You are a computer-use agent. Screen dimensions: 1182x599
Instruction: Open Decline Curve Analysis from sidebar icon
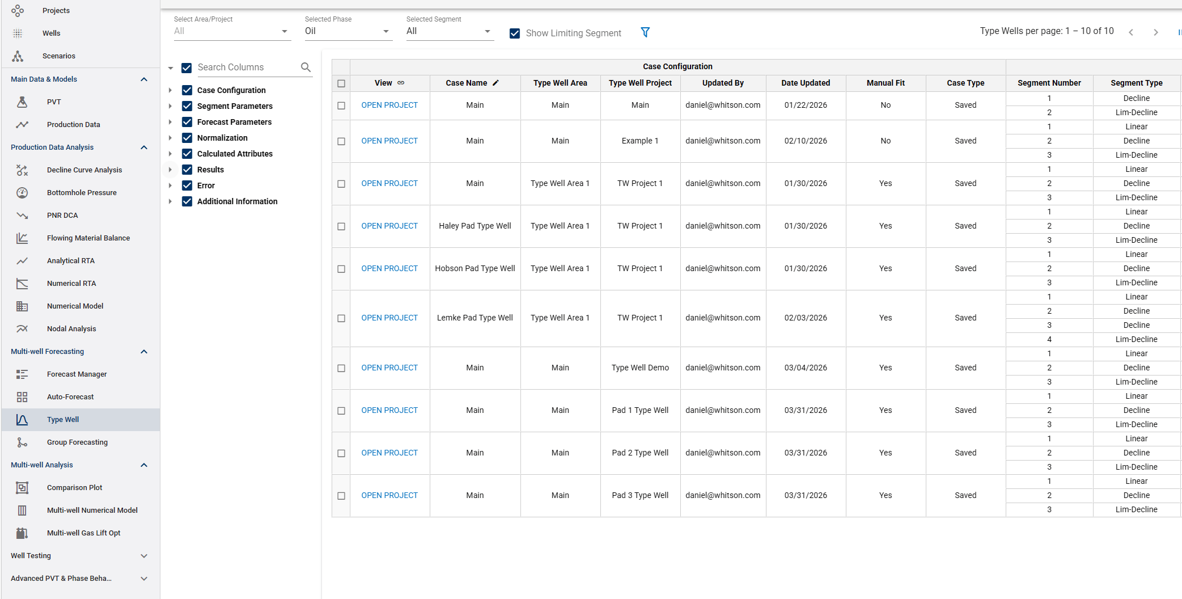22,170
